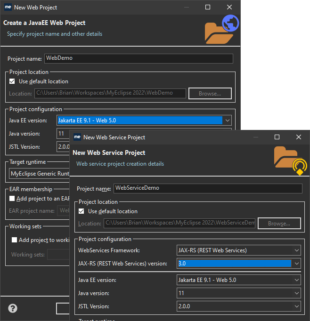Click the WebDemo project name field

click(x=139, y=58)
